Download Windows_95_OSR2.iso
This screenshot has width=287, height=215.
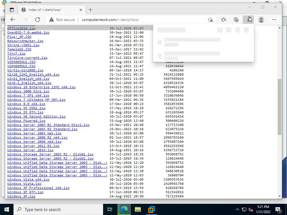[x=26, y=108]
